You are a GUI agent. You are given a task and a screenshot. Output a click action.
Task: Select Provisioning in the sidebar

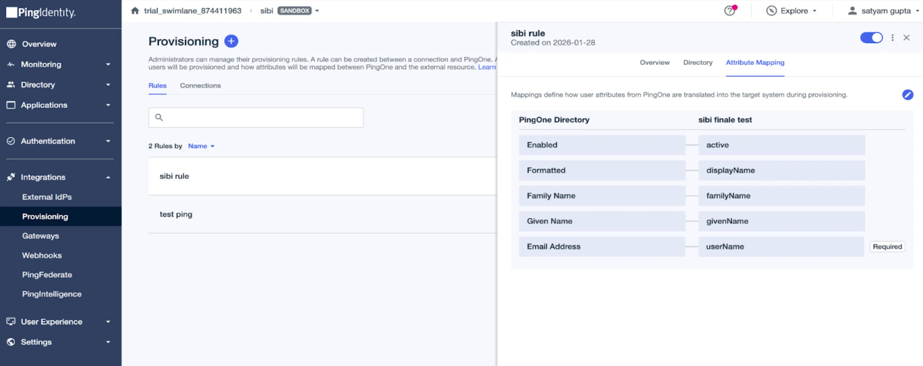(61, 216)
